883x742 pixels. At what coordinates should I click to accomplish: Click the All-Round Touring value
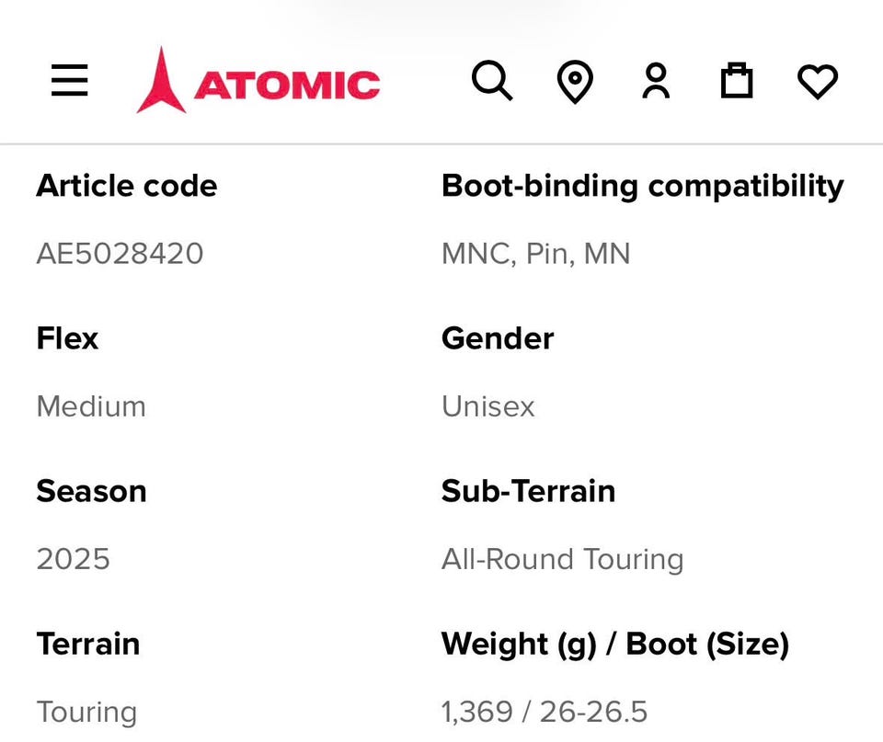click(x=562, y=558)
